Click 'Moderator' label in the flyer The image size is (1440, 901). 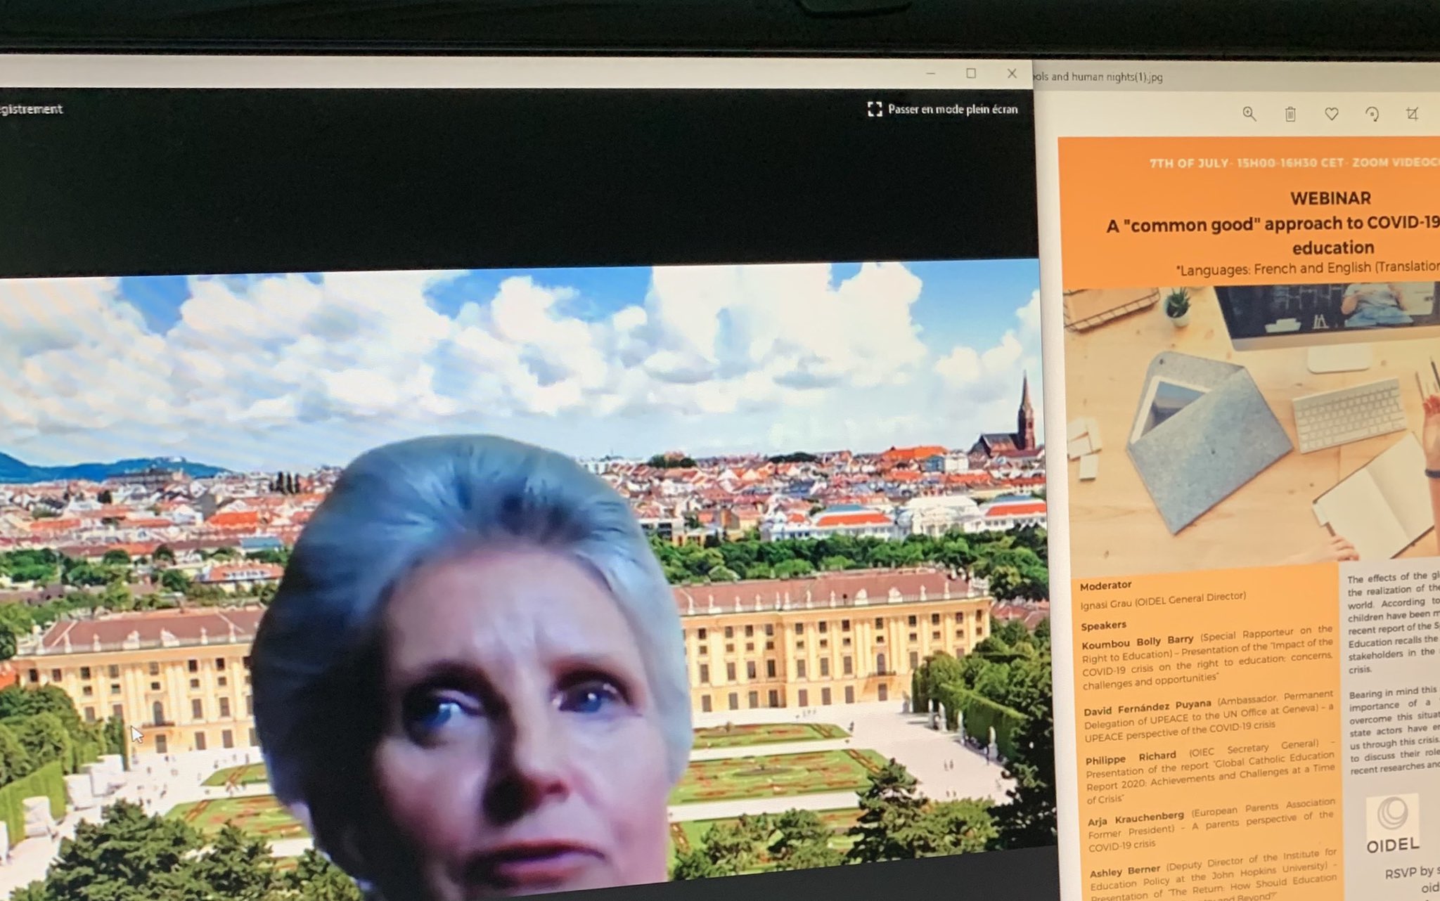coord(1105,585)
